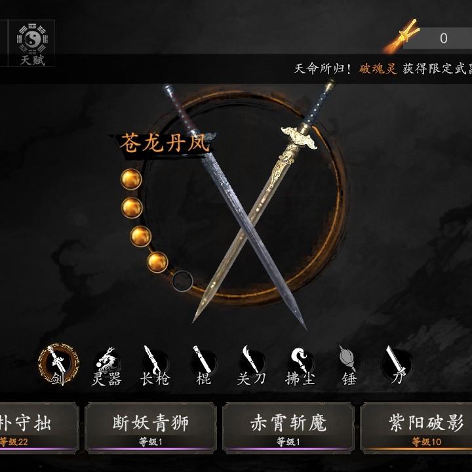Click the empty fifth orb slot
Image resolution: width=472 pixels, height=472 pixels.
(182, 281)
